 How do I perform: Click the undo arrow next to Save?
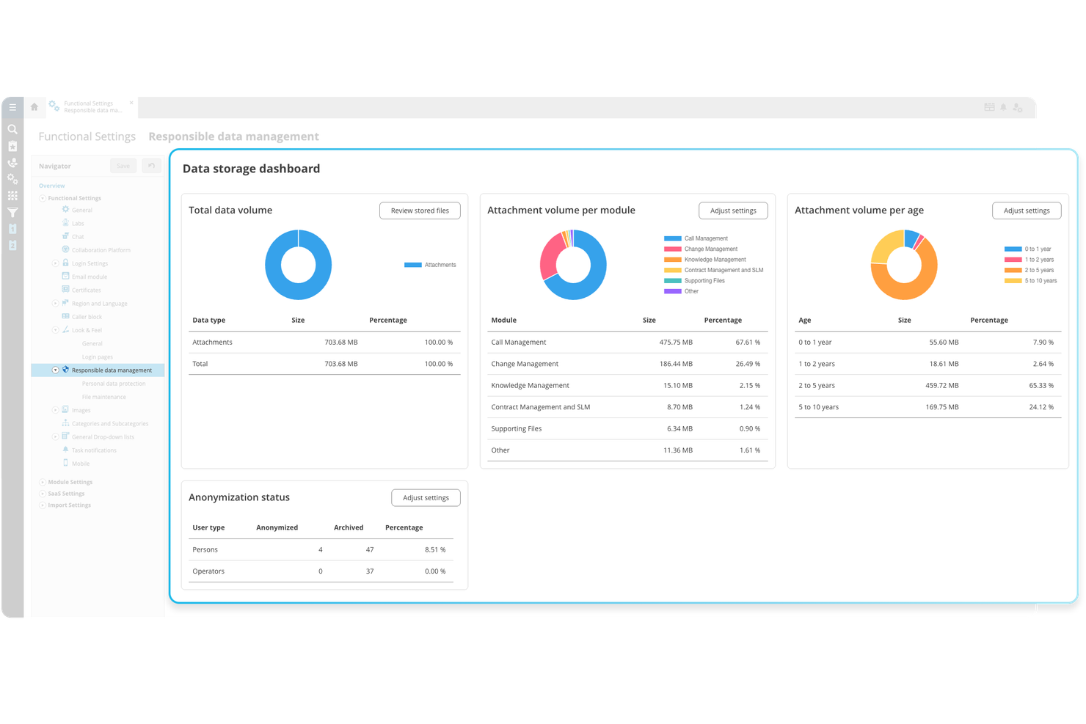pyautogui.click(x=151, y=166)
